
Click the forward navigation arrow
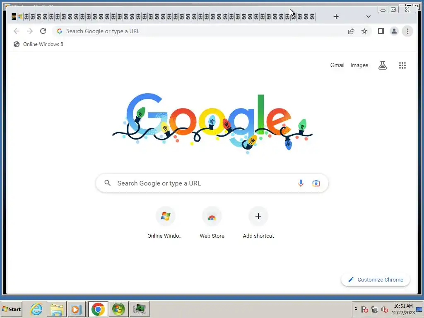[30, 31]
